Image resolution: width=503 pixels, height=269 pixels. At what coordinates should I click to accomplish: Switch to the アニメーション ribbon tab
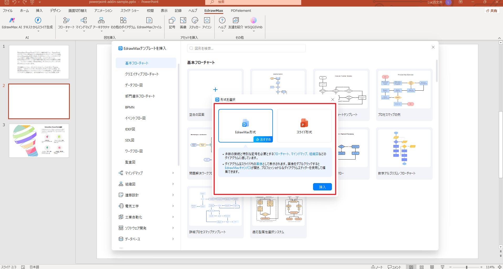103,11
